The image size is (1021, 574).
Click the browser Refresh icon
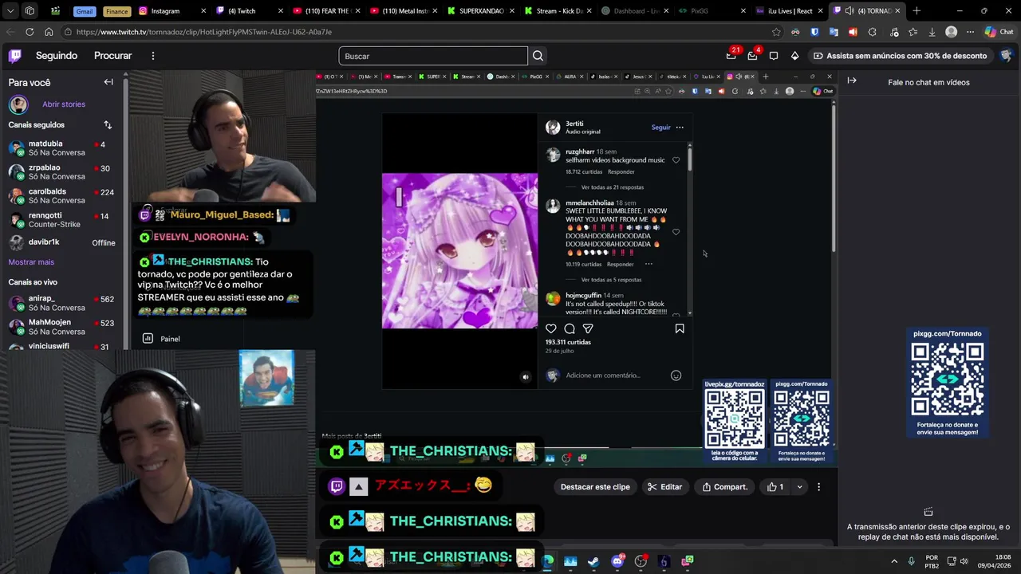[30, 32]
